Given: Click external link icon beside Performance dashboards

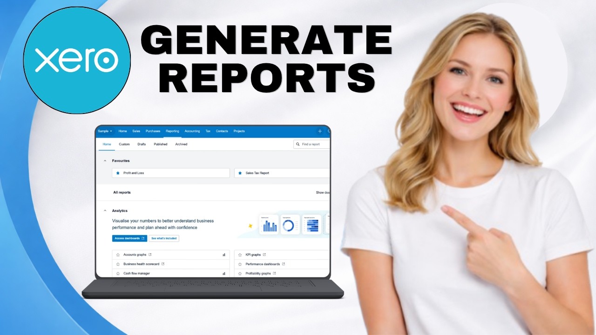Looking at the screenshot, I should click(283, 264).
